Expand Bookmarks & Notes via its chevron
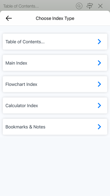110x196 pixels. pos(99,127)
